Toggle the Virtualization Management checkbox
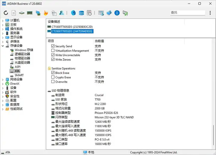 point(53,51)
